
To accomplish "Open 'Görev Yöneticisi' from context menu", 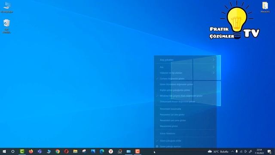I will click(x=185, y=133).
